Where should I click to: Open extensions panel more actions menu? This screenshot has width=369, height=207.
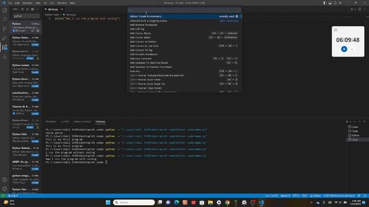[37, 9]
